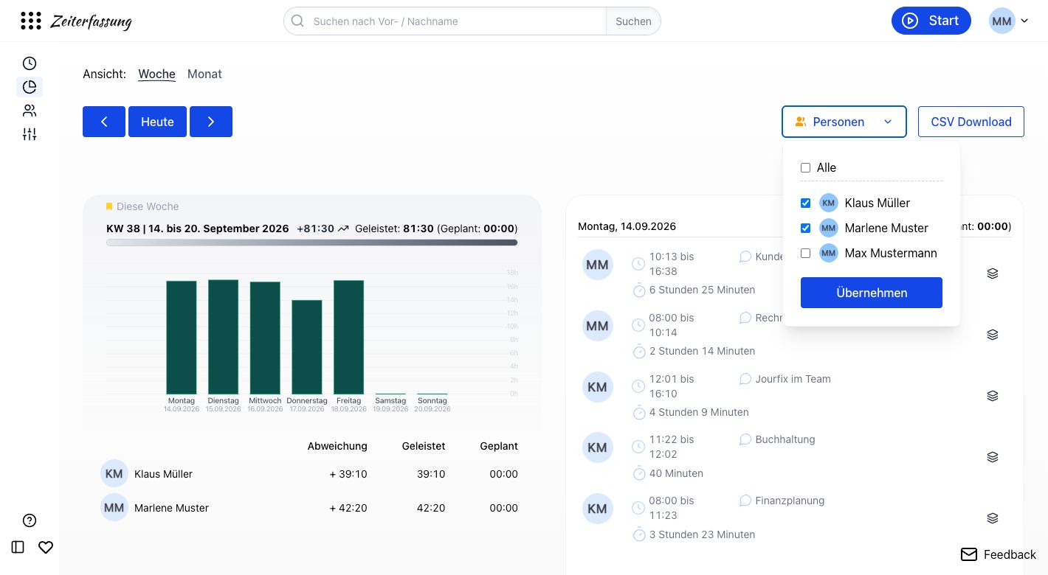
Task: Select the pie chart reports sidebar icon
Action: (x=30, y=87)
